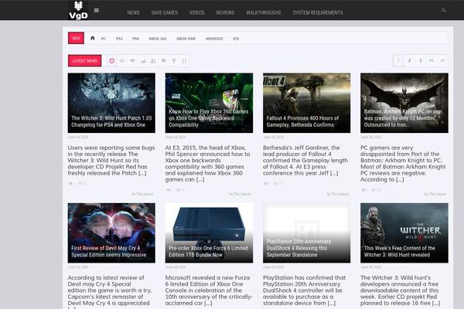The width and height of the screenshot is (464, 309).
Task: Open the search icon in the header
Action: pos(443,10)
